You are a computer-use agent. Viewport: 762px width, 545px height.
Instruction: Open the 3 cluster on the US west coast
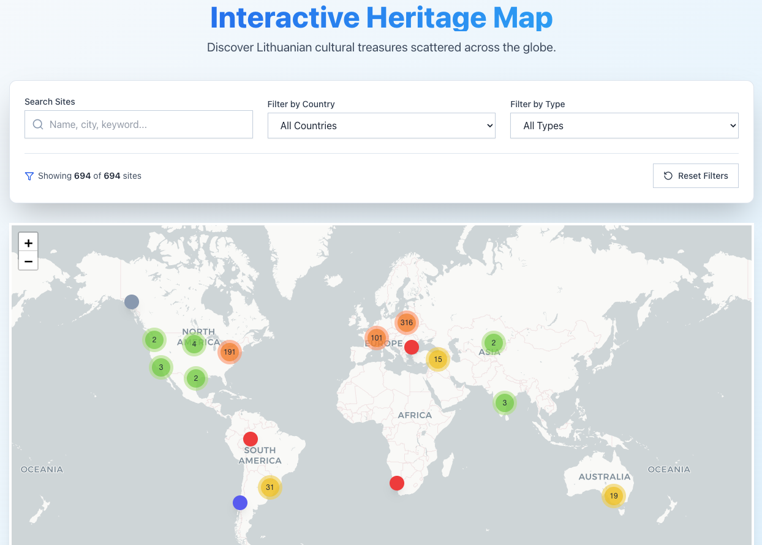(160, 367)
